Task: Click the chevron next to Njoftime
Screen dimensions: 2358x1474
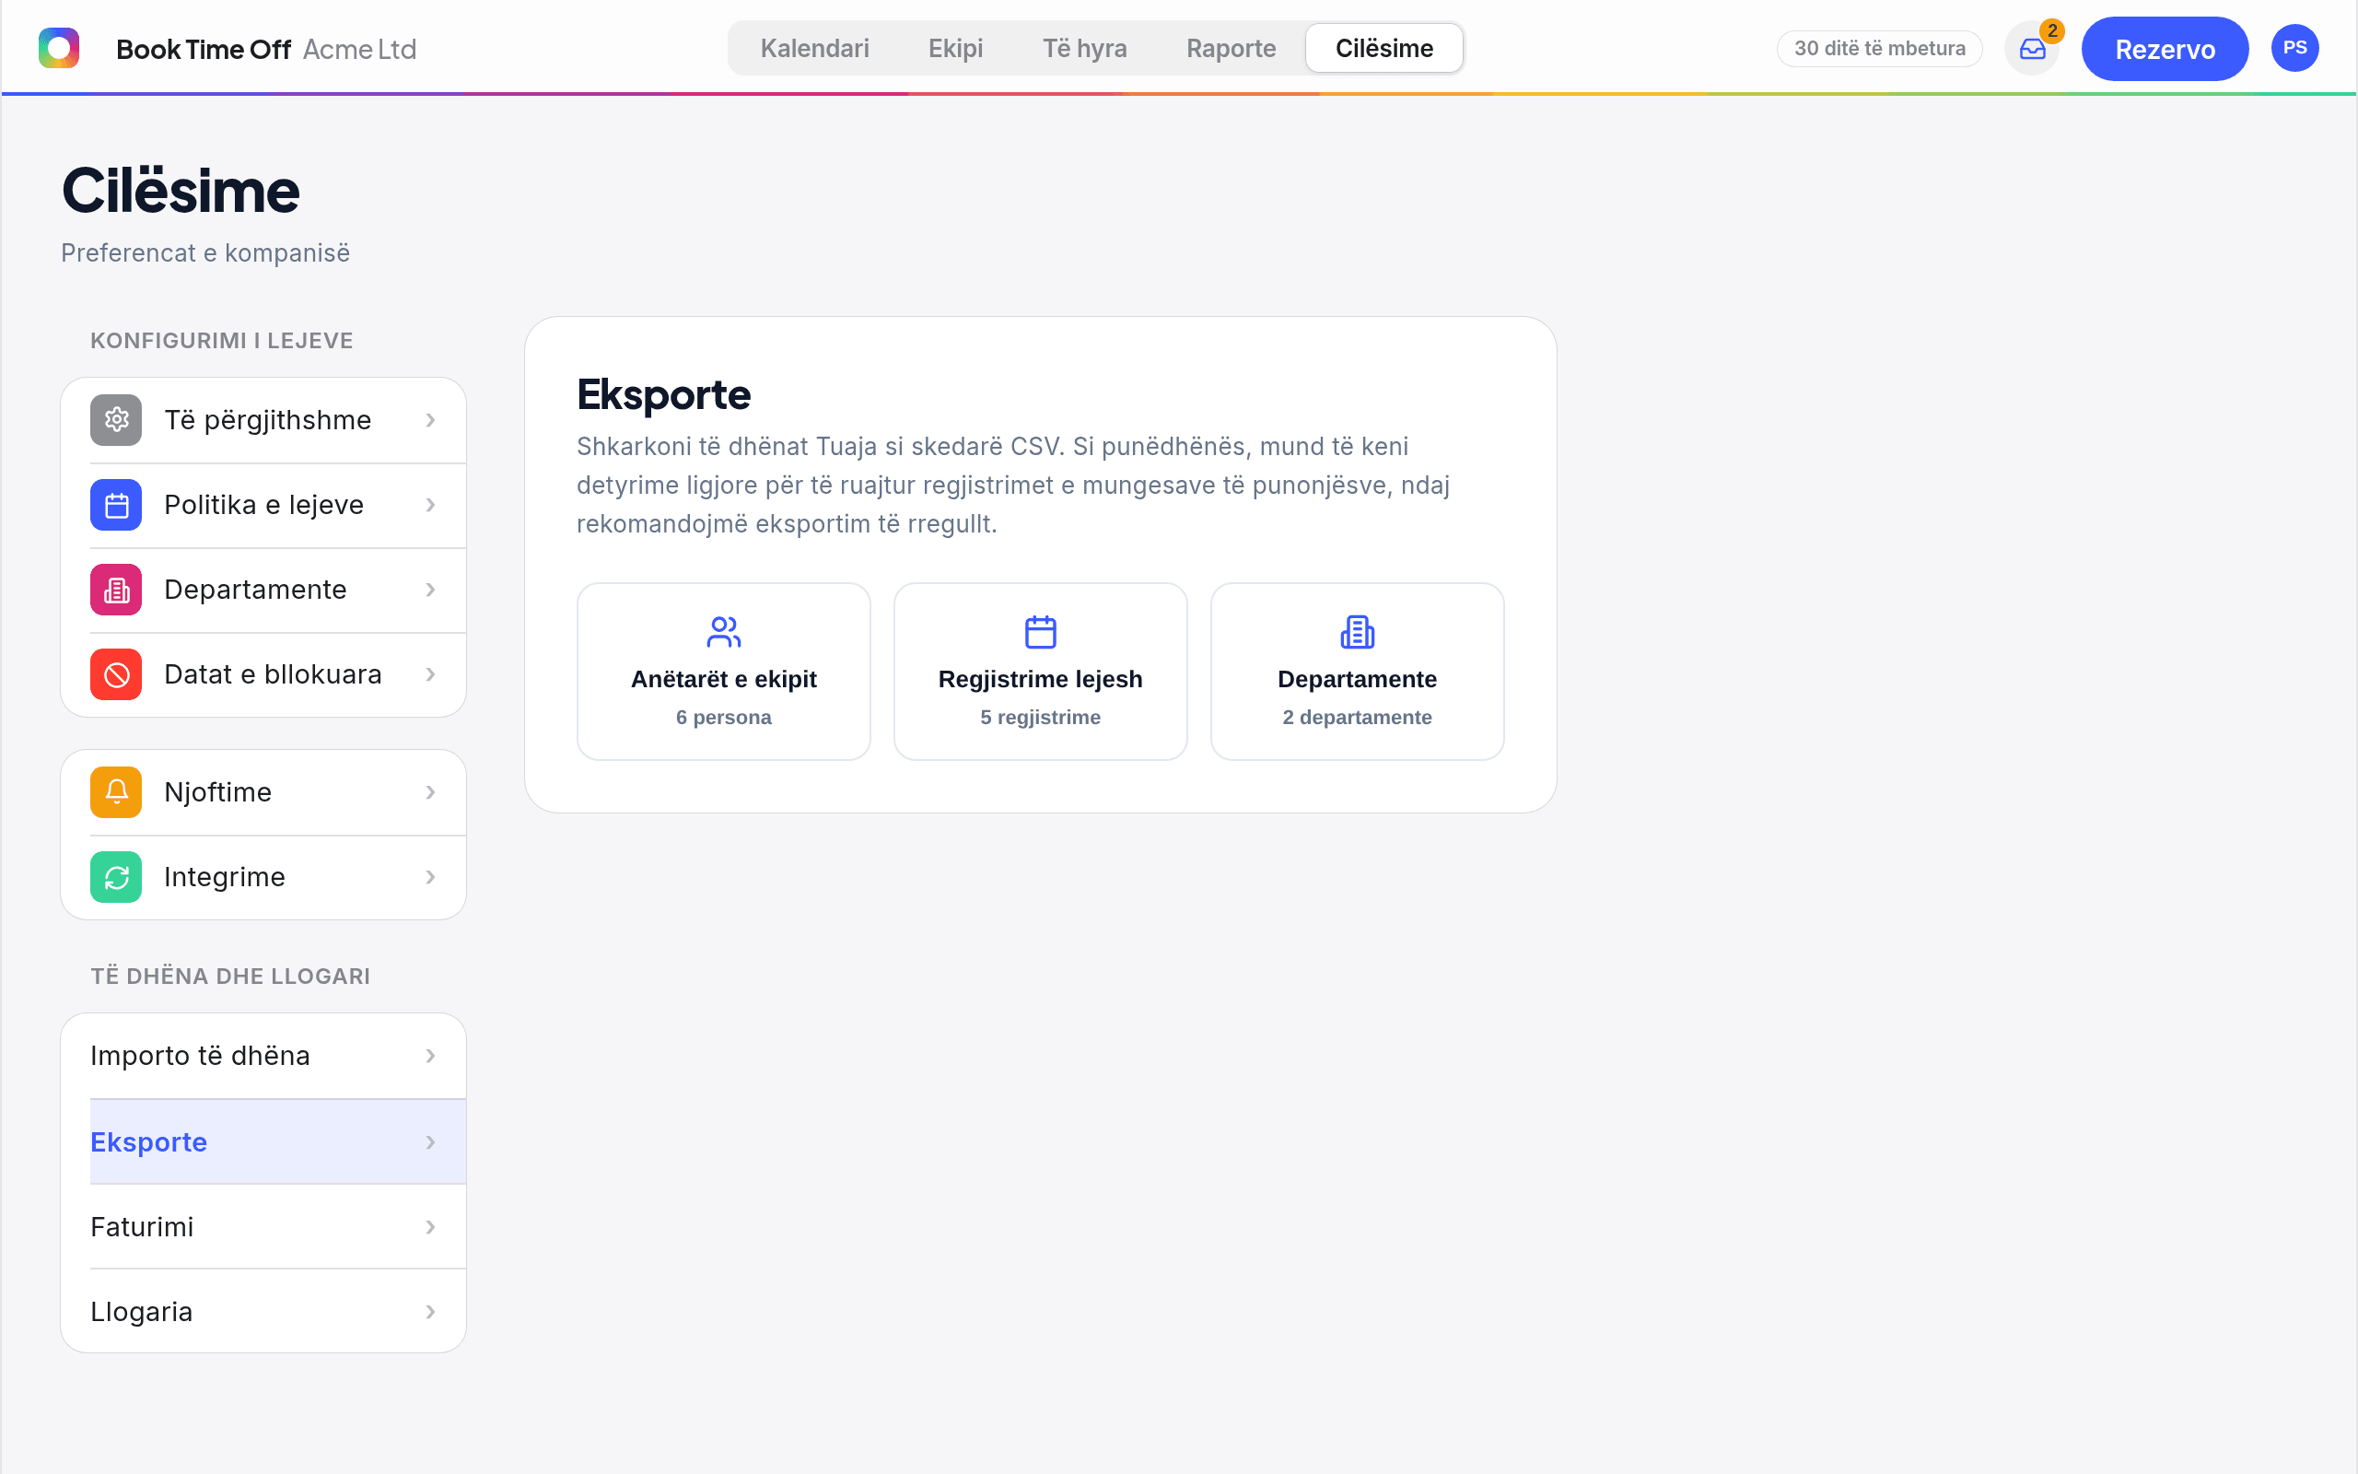Action: pyautogui.click(x=430, y=792)
